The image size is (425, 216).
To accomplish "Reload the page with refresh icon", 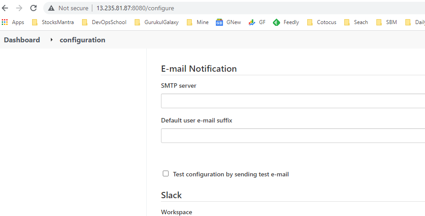I will [x=33, y=8].
